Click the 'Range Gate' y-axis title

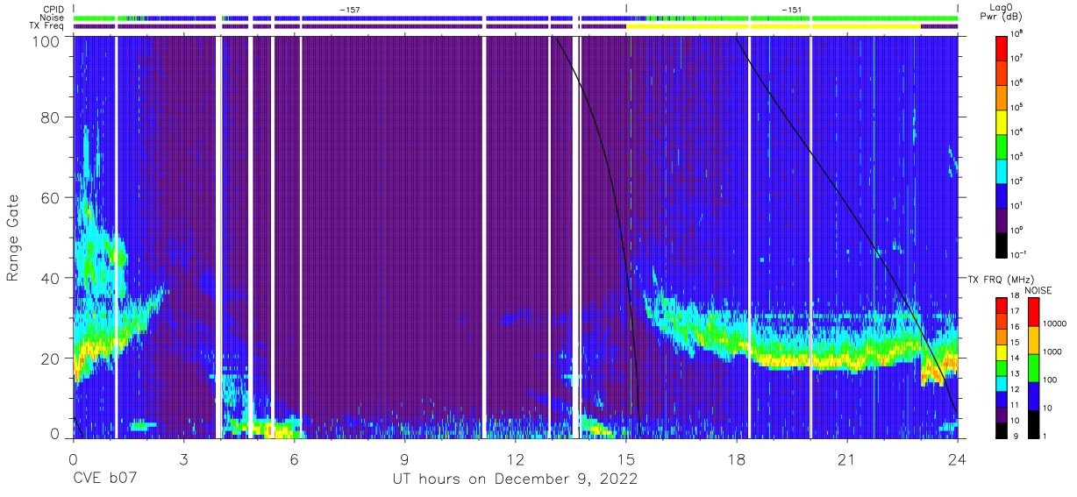pos(13,238)
